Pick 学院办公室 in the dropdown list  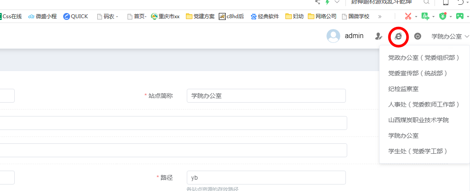pyautogui.click(x=403, y=136)
